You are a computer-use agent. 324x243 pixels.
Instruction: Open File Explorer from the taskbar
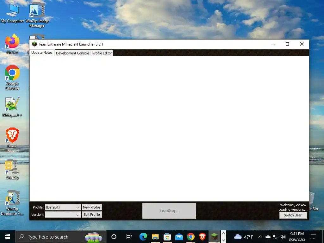click(x=155, y=237)
